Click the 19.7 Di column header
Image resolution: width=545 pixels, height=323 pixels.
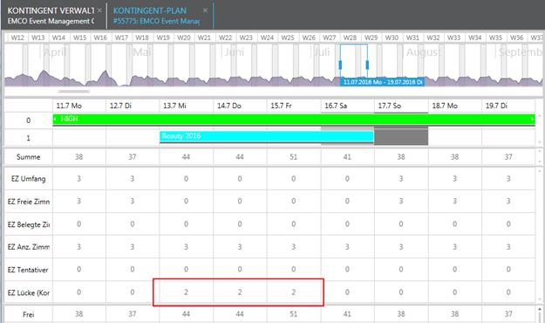508,106
